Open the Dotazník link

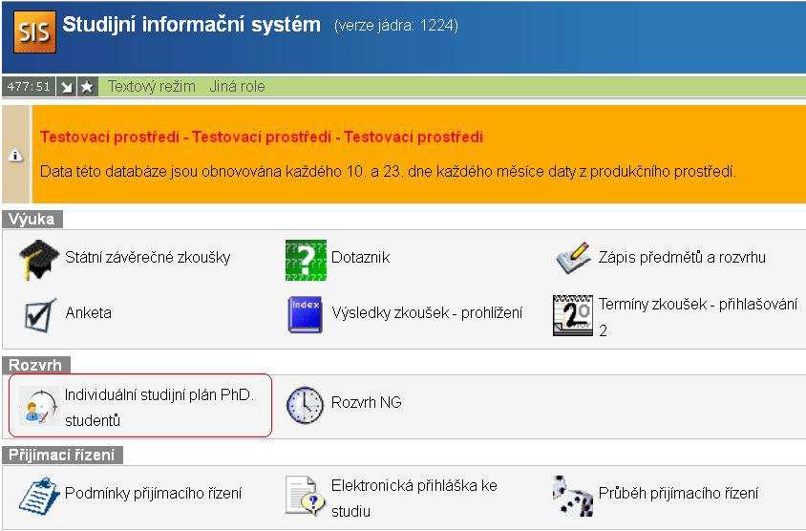(360, 257)
